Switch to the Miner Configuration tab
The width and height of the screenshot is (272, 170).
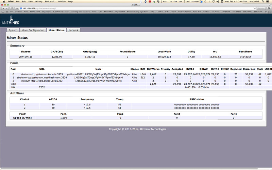(33, 30)
